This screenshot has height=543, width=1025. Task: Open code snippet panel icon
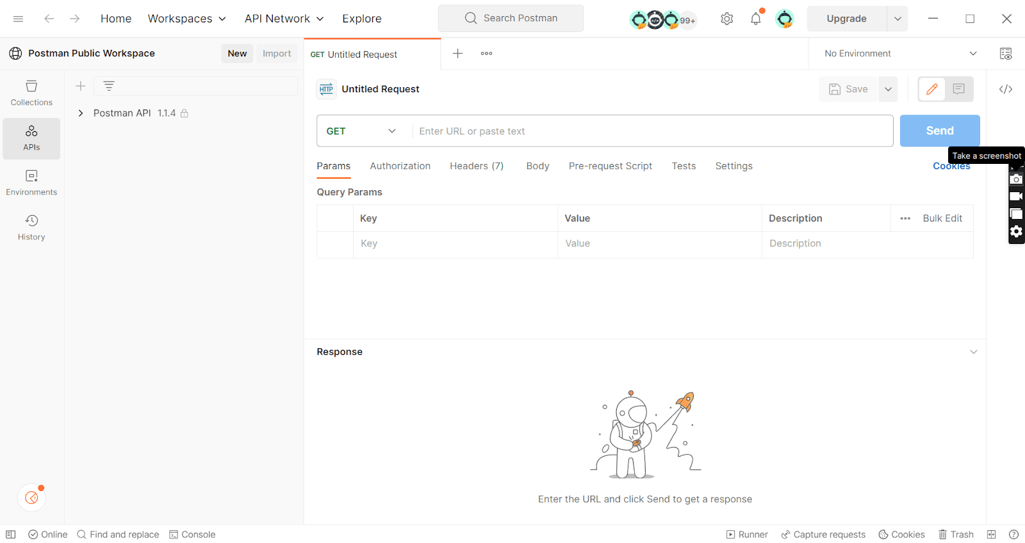pos(1006,89)
